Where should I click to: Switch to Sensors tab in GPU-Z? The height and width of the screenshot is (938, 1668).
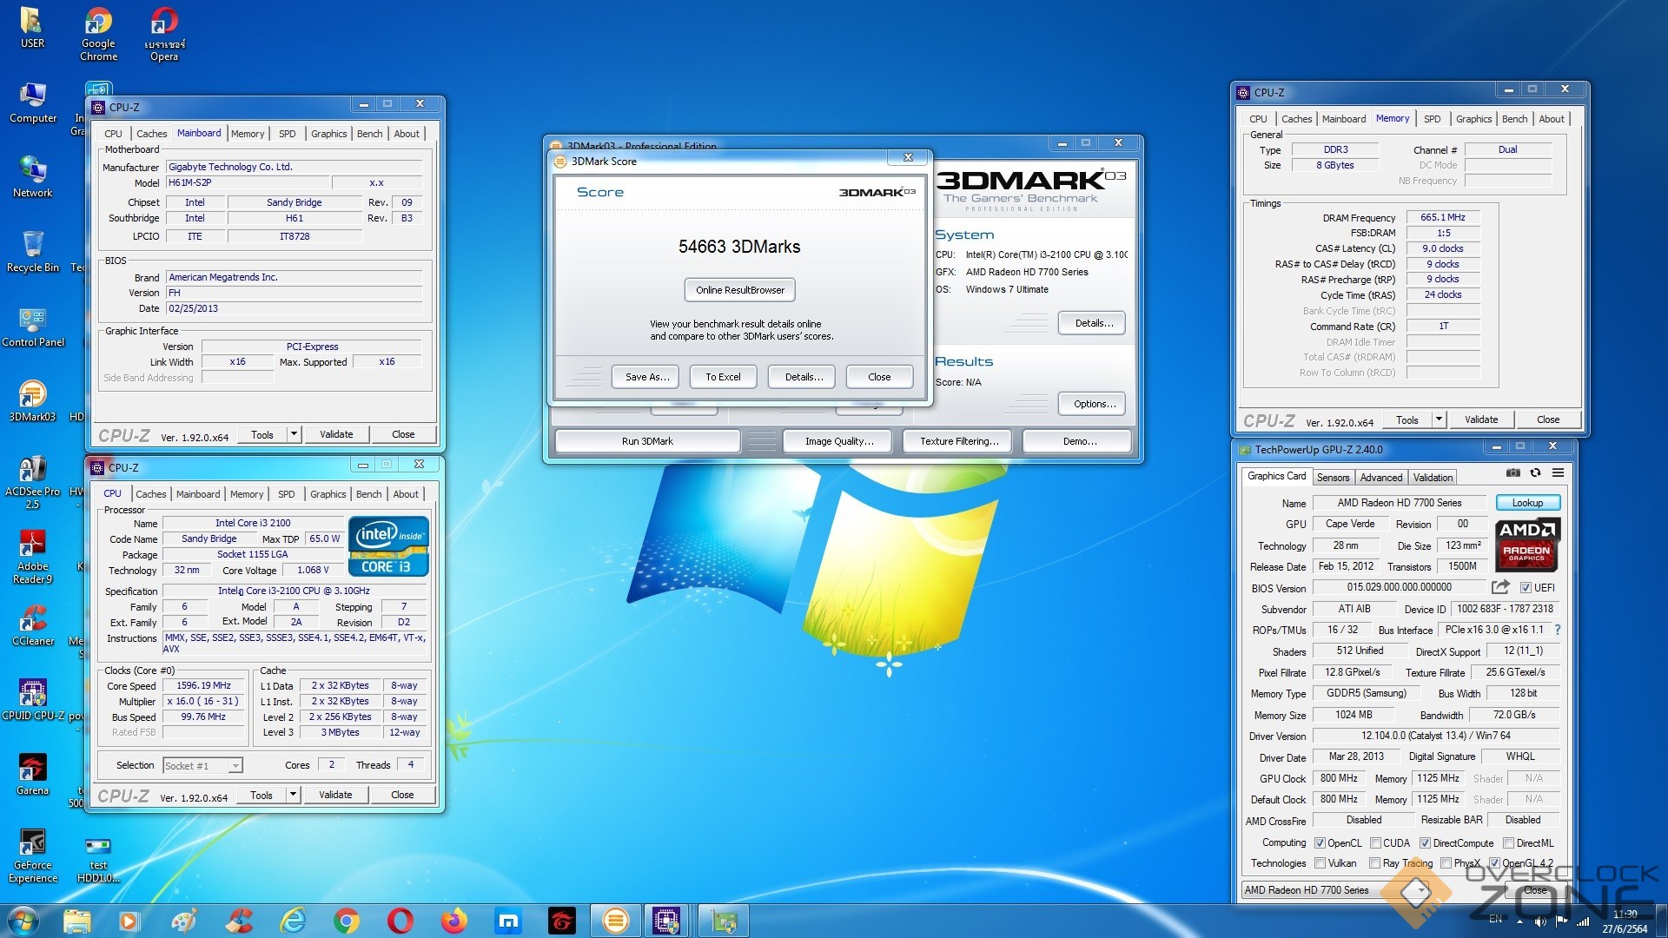pyautogui.click(x=1333, y=478)
